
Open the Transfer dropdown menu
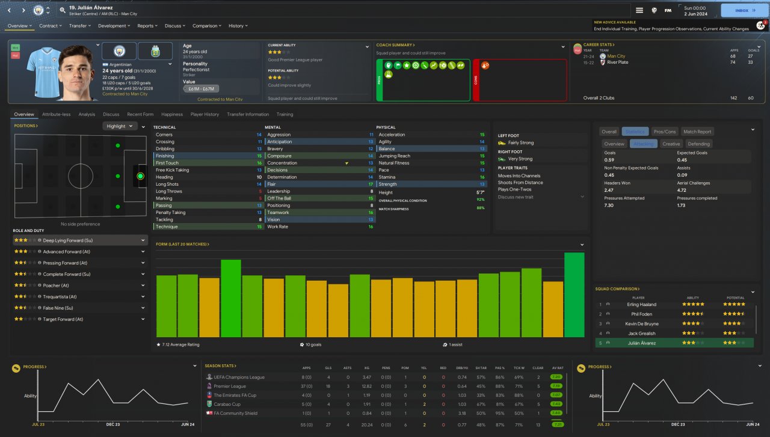79,26
